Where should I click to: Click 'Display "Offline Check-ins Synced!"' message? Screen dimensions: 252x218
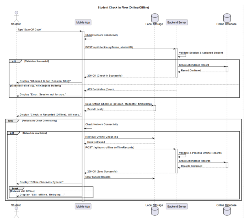pyautogui.click(x=42, y=182)
